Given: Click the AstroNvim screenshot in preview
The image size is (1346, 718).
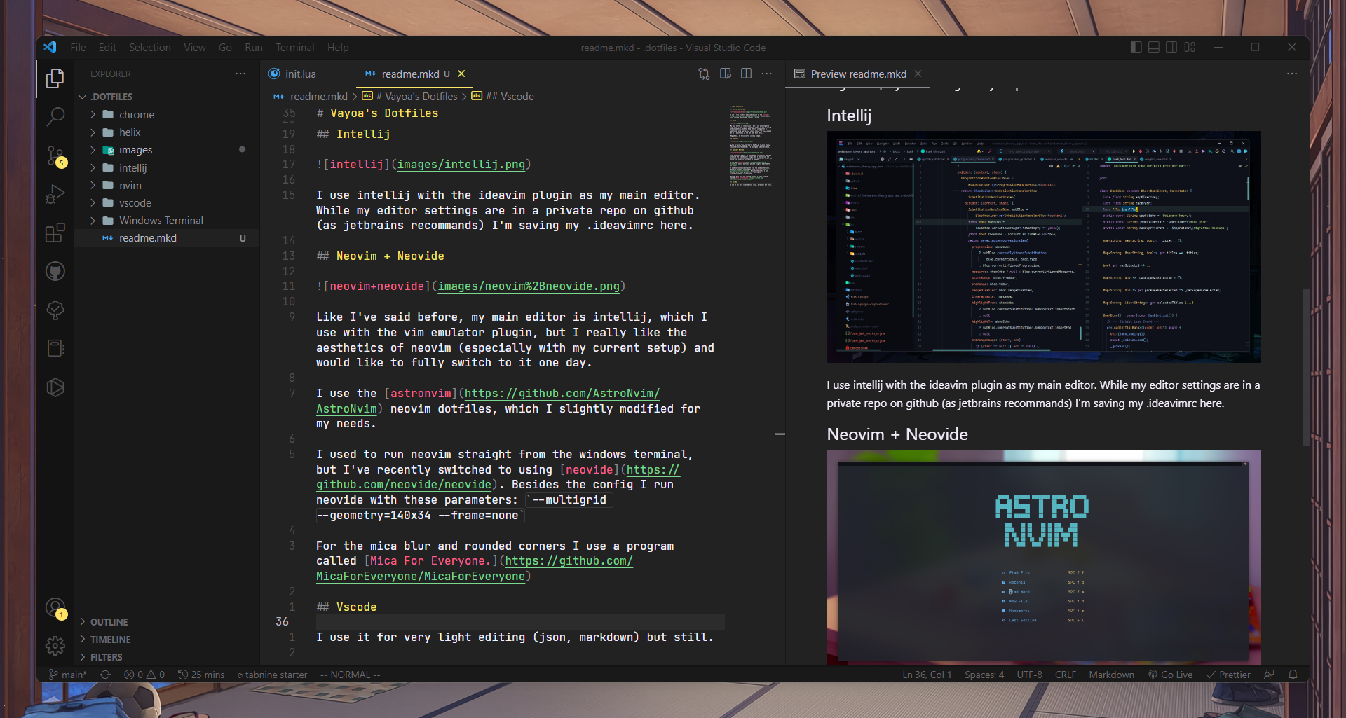Looking at the screenshot, I should tap(1044, 557).
